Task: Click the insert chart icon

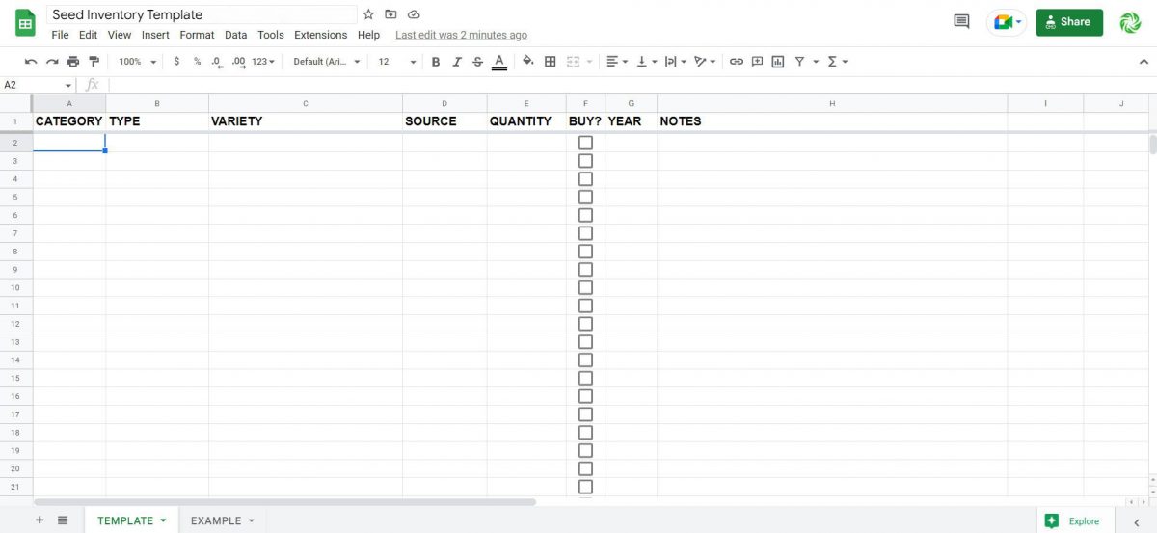Action: pos(778,62)
